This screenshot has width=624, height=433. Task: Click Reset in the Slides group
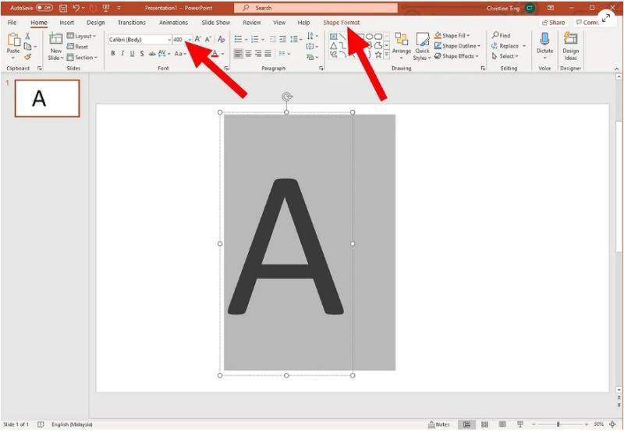coord(77,47)
